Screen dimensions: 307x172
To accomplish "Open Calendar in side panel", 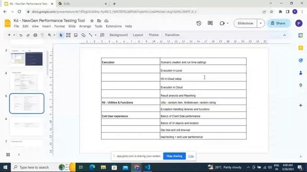I will click(301, 35).
